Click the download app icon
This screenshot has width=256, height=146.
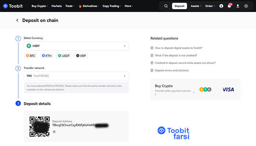(x=238, y=6)
